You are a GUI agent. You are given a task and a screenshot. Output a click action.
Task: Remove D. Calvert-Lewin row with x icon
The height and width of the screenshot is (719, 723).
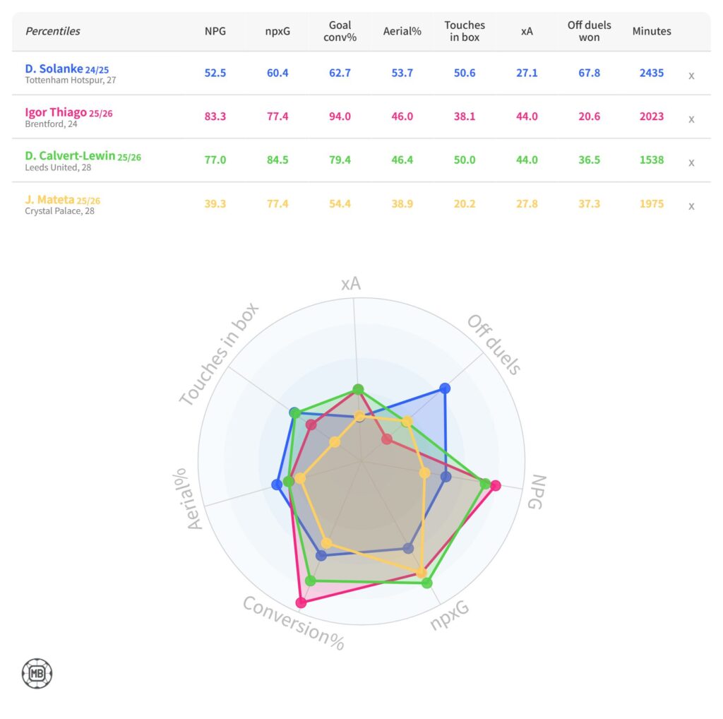click(691, 163)
